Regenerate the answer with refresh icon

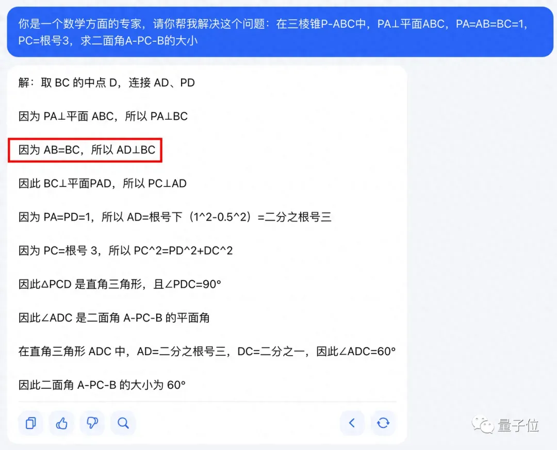[383, 423]
